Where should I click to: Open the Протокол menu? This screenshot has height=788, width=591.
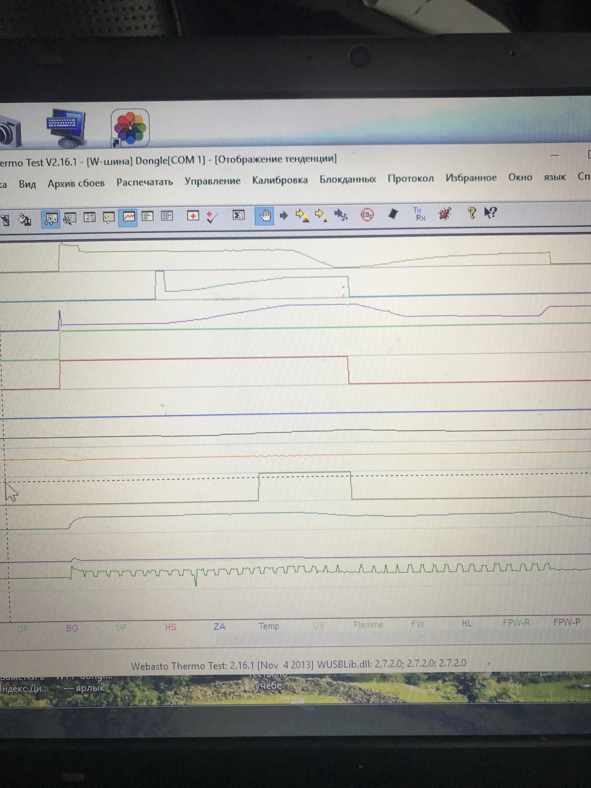point(411,178)
